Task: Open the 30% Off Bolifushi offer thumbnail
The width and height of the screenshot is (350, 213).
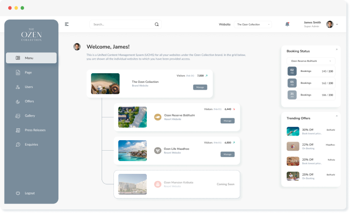Action: tap(293, 131)
